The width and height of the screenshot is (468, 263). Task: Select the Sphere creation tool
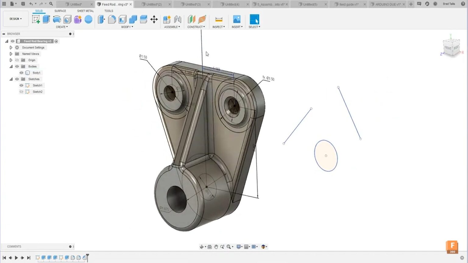[88, 19]
